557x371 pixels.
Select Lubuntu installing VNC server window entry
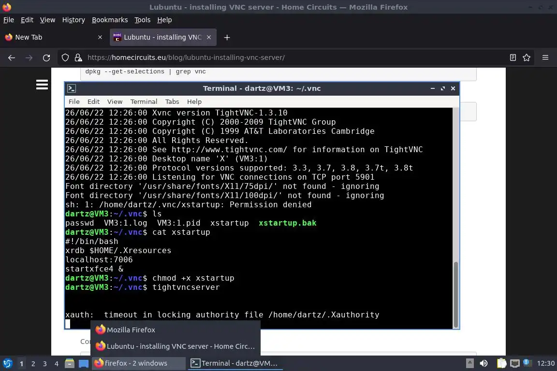click(x=176, y=346)
